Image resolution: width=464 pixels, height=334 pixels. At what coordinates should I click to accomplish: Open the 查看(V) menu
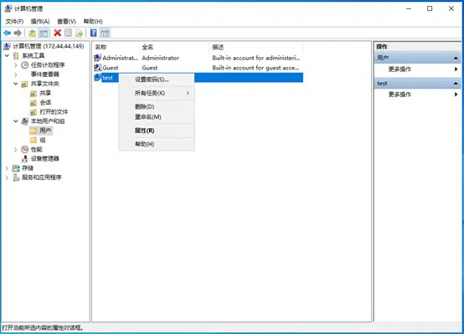tap(66, 21)
